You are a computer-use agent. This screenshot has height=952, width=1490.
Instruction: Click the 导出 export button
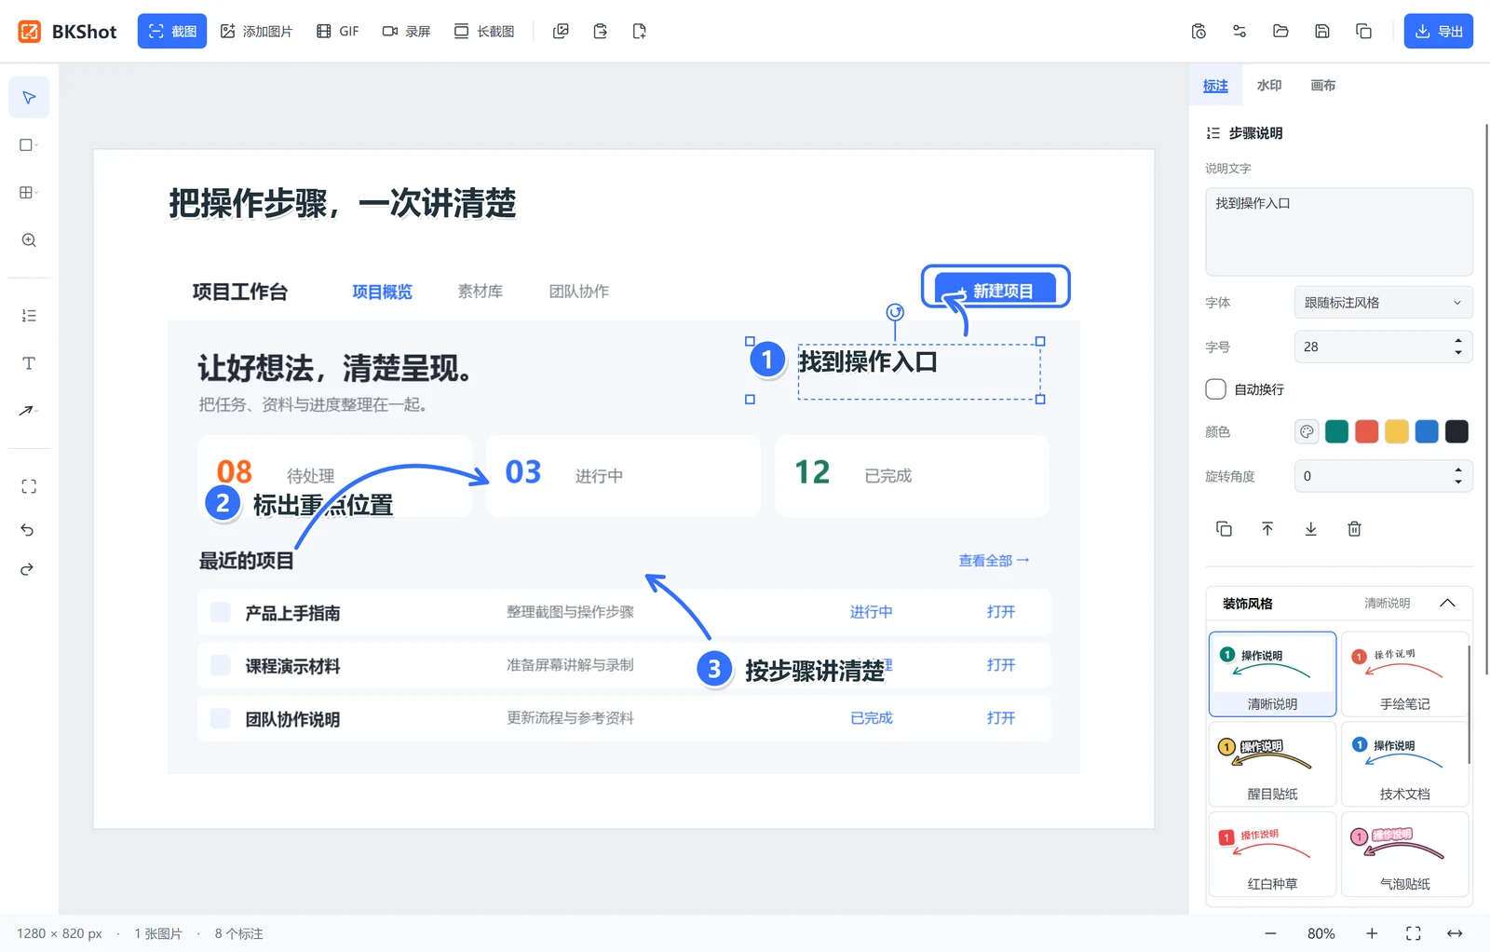1439,31
